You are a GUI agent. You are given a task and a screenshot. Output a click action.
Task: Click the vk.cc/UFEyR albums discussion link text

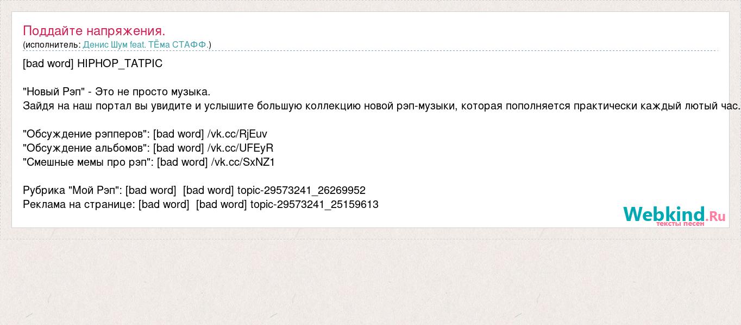pyautogui.click(x=240, y=148)
